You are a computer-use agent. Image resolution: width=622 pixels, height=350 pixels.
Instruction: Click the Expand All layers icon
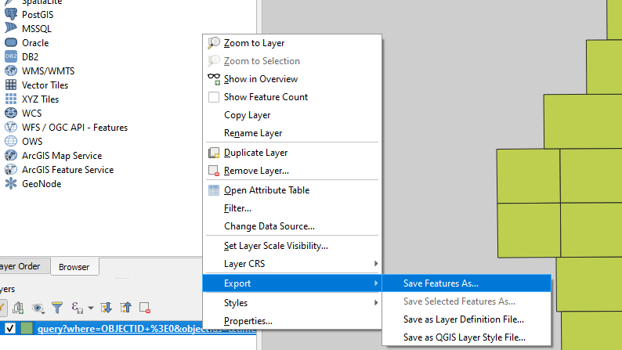tap(106, 308)
